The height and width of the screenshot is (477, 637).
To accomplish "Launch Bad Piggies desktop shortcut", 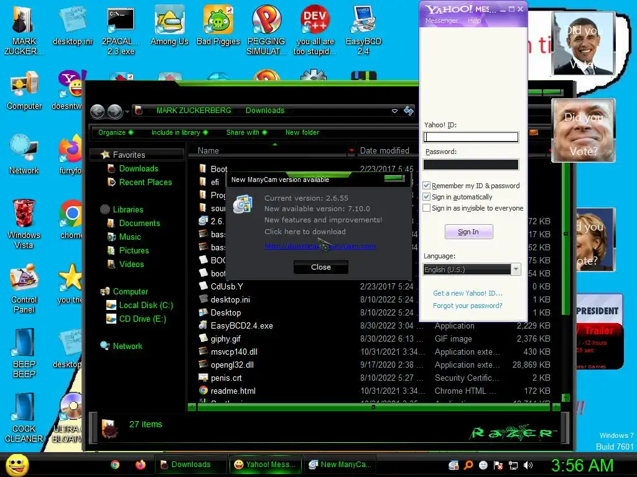I will tap(218, 26).
